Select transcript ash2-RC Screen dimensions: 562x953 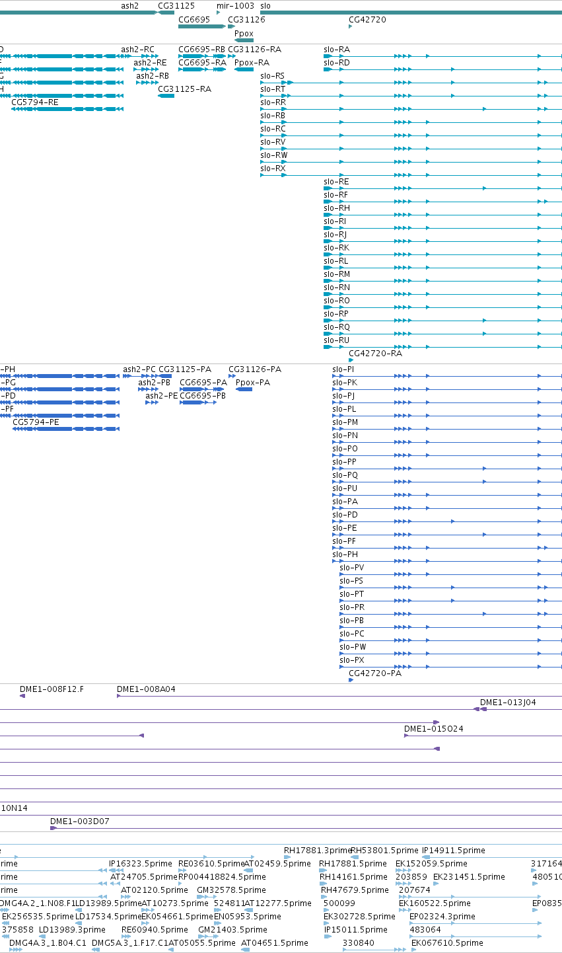point(137,50)
